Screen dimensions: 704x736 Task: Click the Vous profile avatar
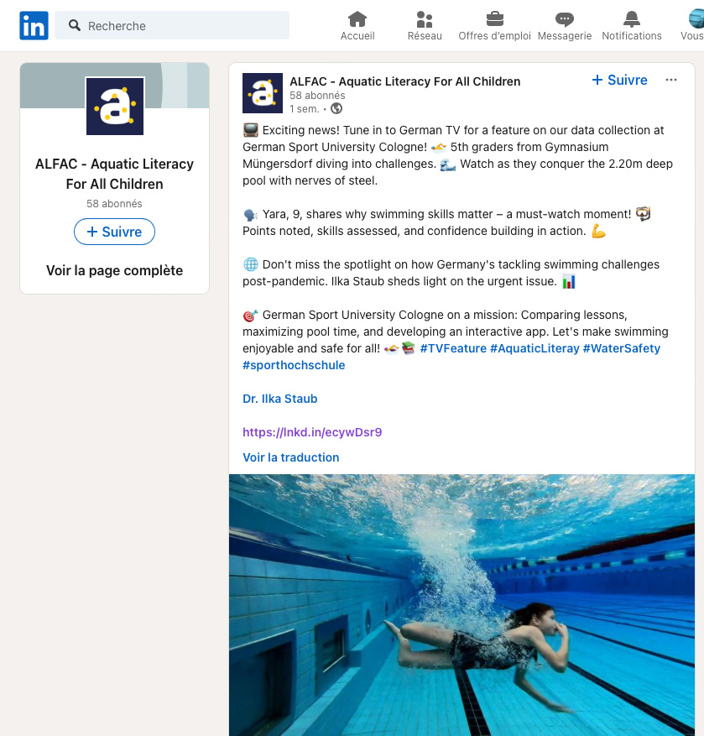(695, 19)
